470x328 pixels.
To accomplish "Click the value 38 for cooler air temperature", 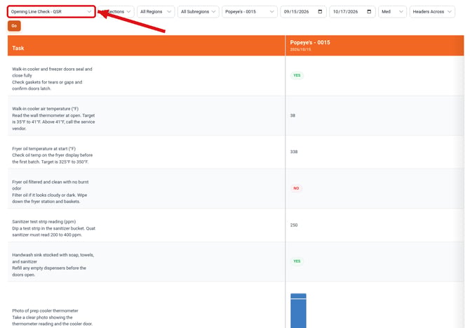I will click(x=293, y=115).
